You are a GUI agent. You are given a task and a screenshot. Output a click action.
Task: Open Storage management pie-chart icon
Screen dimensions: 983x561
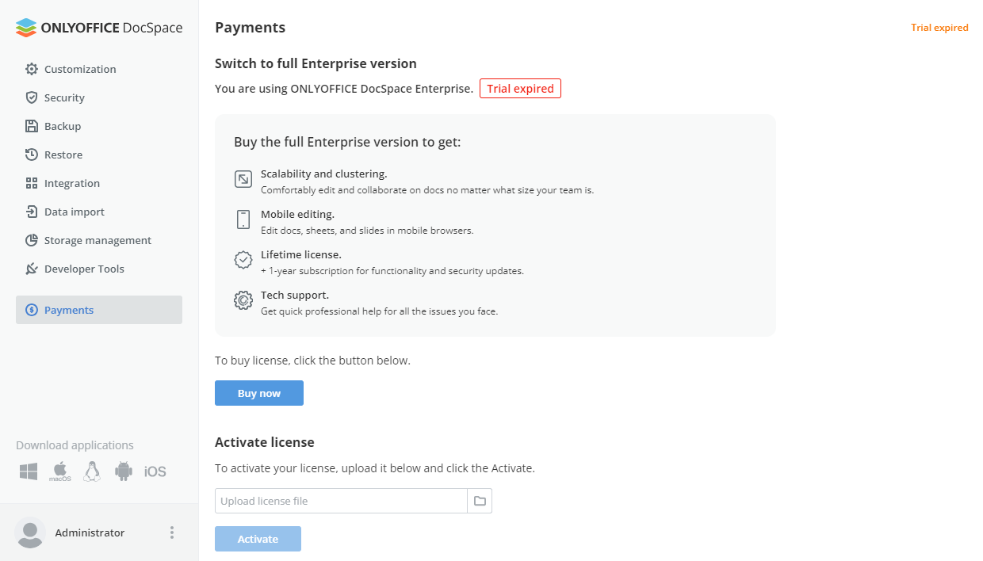click(32, 240)
